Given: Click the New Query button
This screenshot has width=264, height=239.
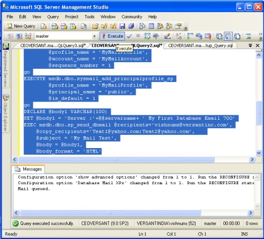Looking at the screenshot, I should pos(21,26).
